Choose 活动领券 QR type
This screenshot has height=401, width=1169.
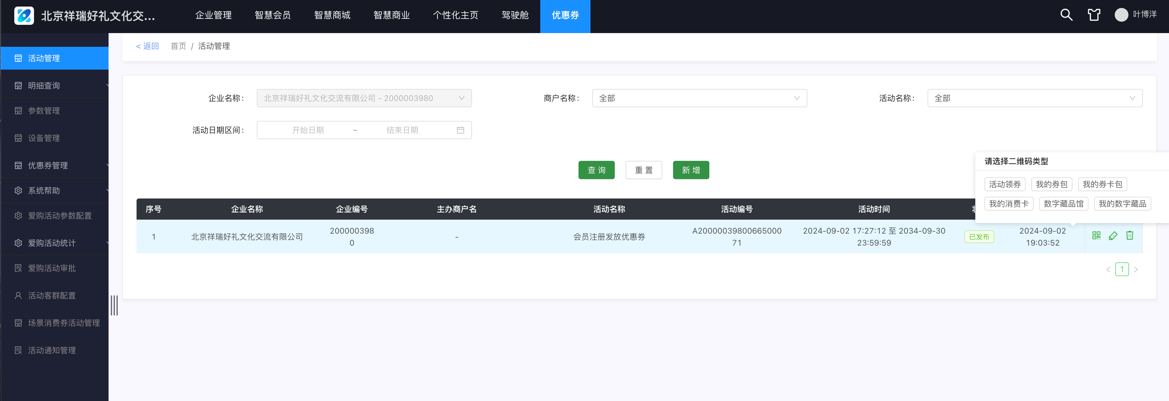click(1005, 185)
